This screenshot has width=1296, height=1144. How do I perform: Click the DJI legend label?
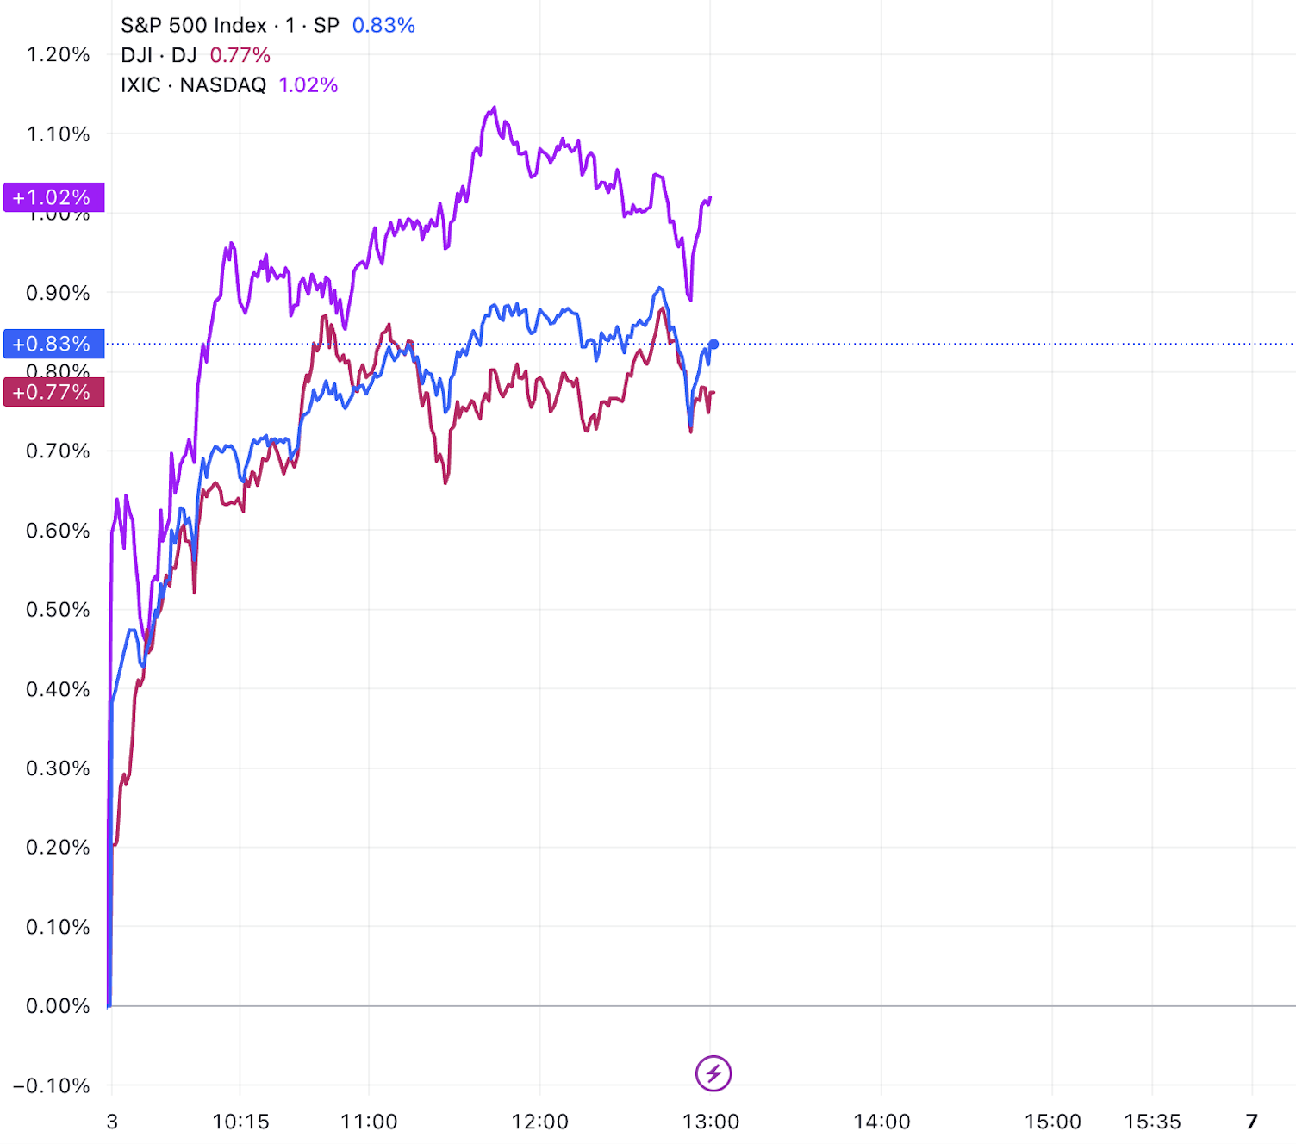pos(159,55)
